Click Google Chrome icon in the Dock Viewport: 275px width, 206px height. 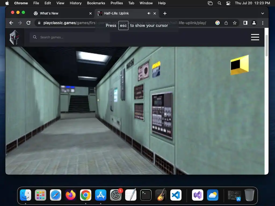pos(86,195)
